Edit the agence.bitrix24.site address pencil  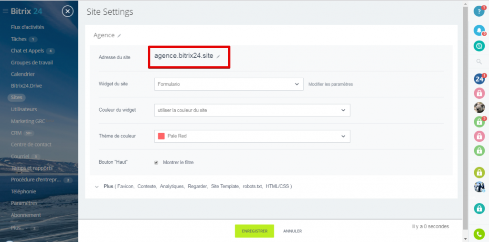[219, 56]
